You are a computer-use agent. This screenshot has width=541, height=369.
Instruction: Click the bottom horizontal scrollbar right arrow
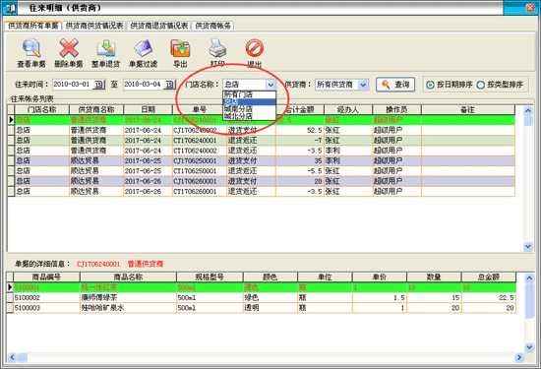pyautogui.click(x=518, y=357)
